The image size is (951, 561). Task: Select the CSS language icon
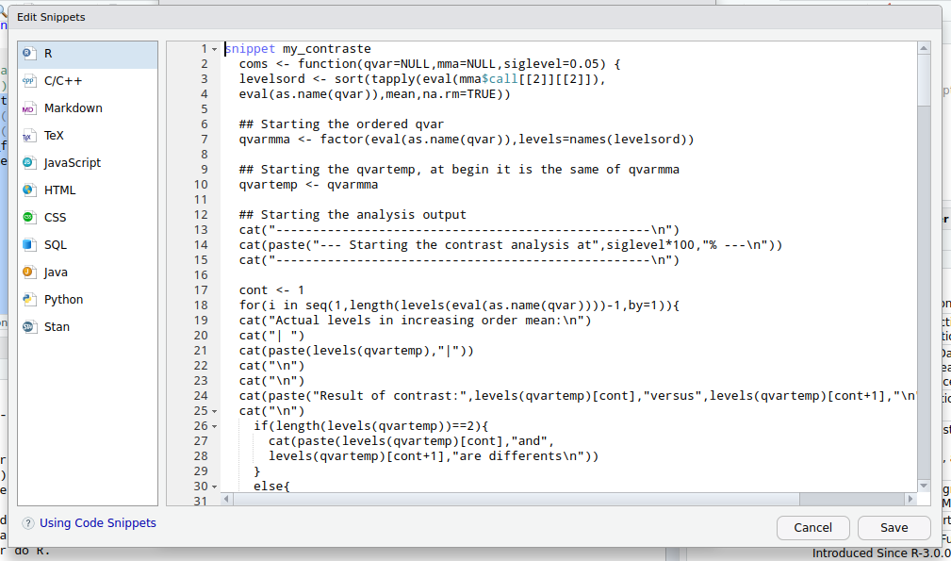[x=28, y=217]
